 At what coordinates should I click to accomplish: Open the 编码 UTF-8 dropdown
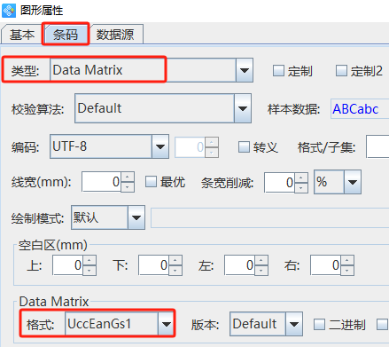(109, 146)
